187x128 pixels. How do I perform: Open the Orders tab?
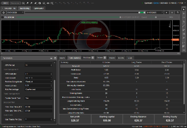(x=101, y=58)
